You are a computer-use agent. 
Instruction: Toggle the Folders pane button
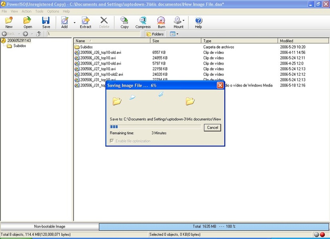pos(155,34)
